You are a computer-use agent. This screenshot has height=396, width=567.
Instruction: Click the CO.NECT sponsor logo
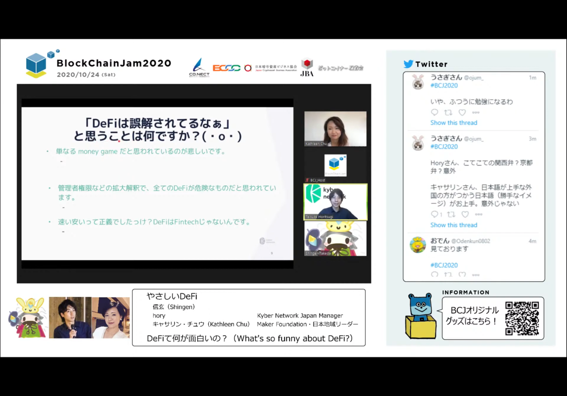point(198,68)
